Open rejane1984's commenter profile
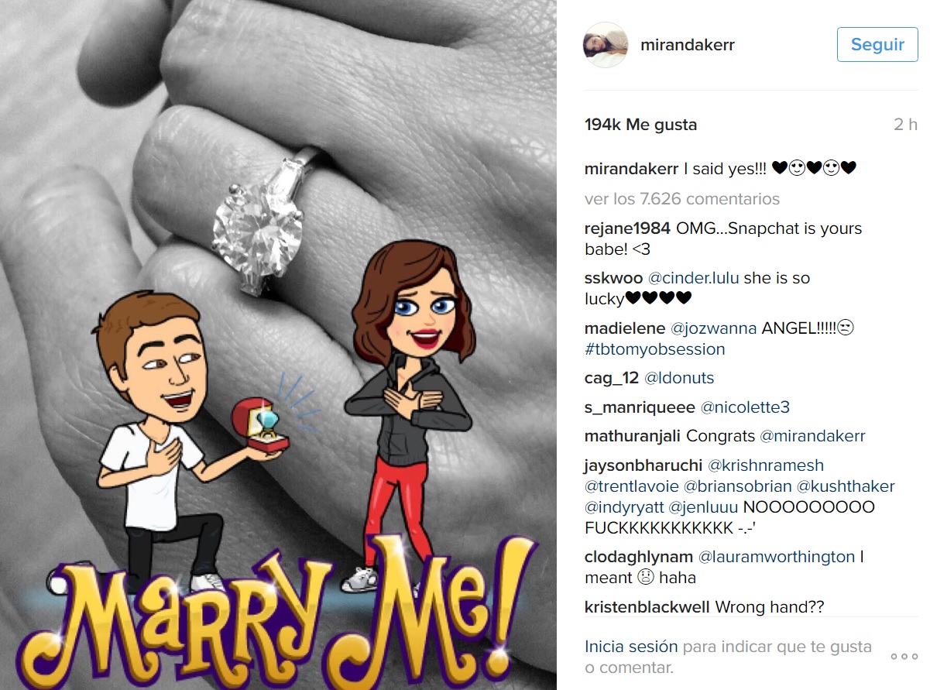 (628, 228)
